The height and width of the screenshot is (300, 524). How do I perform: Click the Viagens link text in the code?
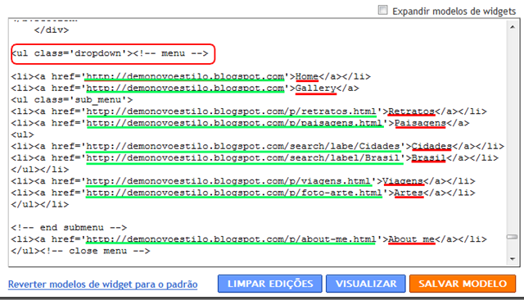(403, 181)
